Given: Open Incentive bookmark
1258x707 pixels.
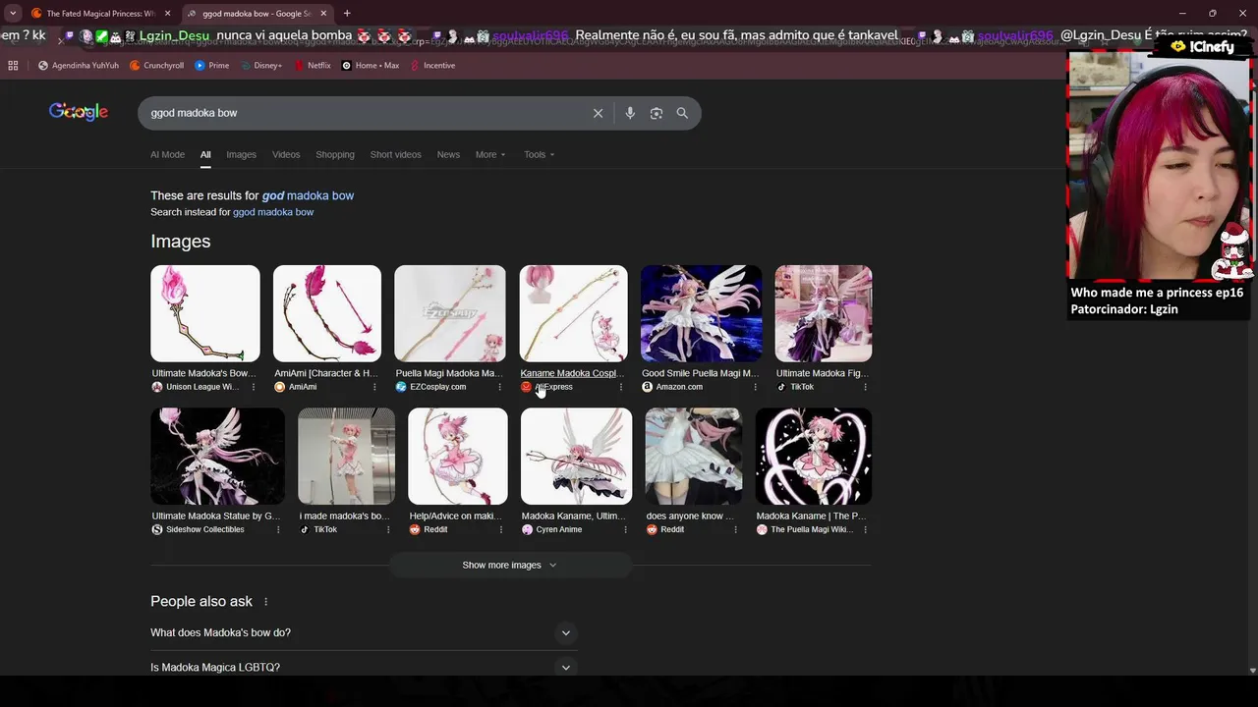Looking at the screenshot, I should point(432,66).
